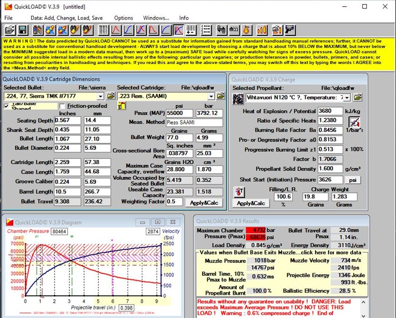Screen dimensions: 396x318
Task: Click 'click here for more data' in Results
Action: tap(331, 252)
